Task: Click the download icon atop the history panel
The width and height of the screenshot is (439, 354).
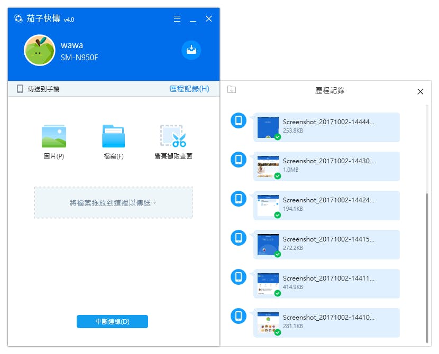Action: [233, 90]
